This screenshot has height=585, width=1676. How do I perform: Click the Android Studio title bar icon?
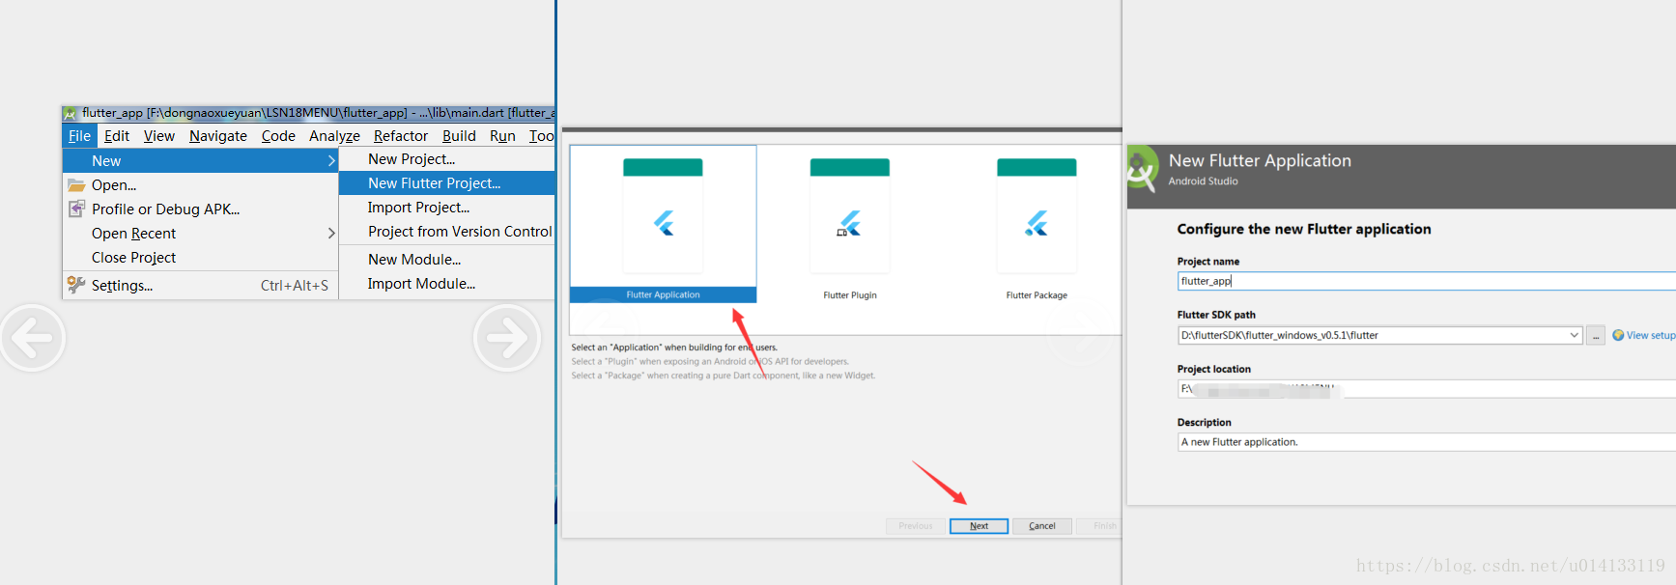pyautogui.click(x=71, y=113)
